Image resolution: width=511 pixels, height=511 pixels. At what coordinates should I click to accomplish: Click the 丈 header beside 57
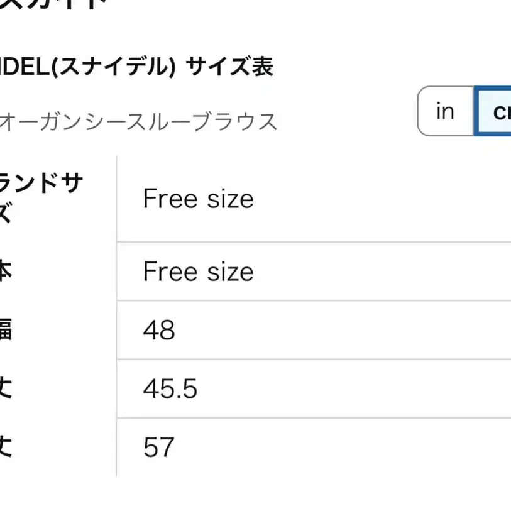(x=6, y=448)
